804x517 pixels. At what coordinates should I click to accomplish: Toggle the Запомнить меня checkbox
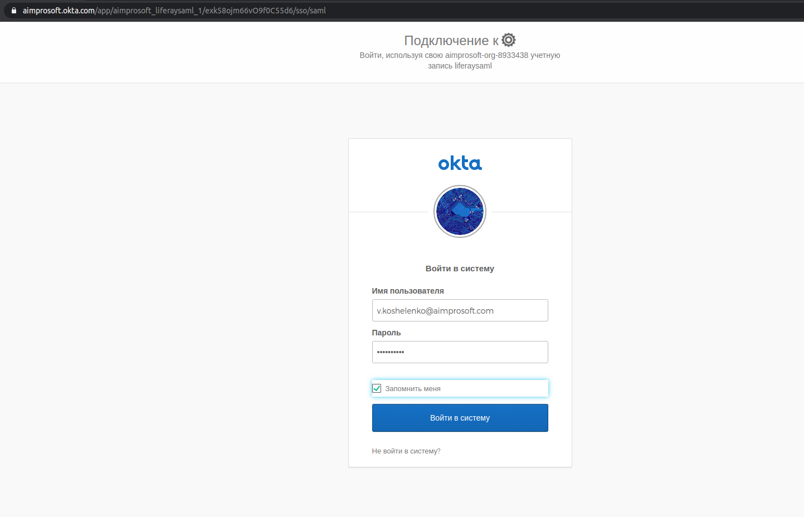(377, 388)
